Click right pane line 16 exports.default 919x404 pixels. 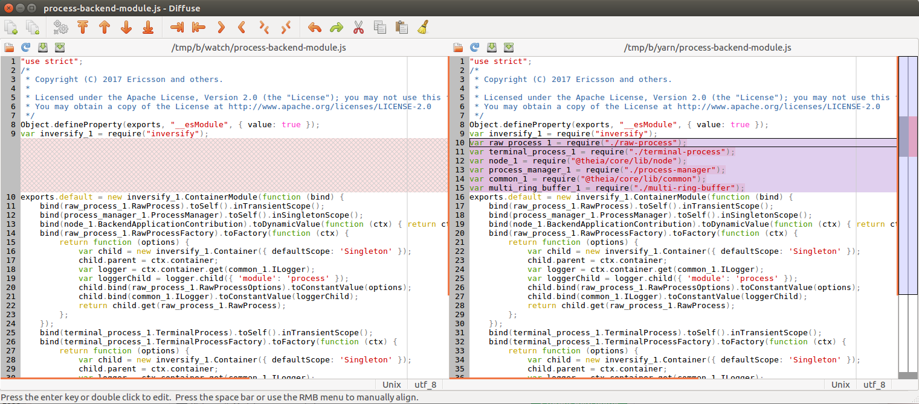pyautogui.click(x=683, y=197)
